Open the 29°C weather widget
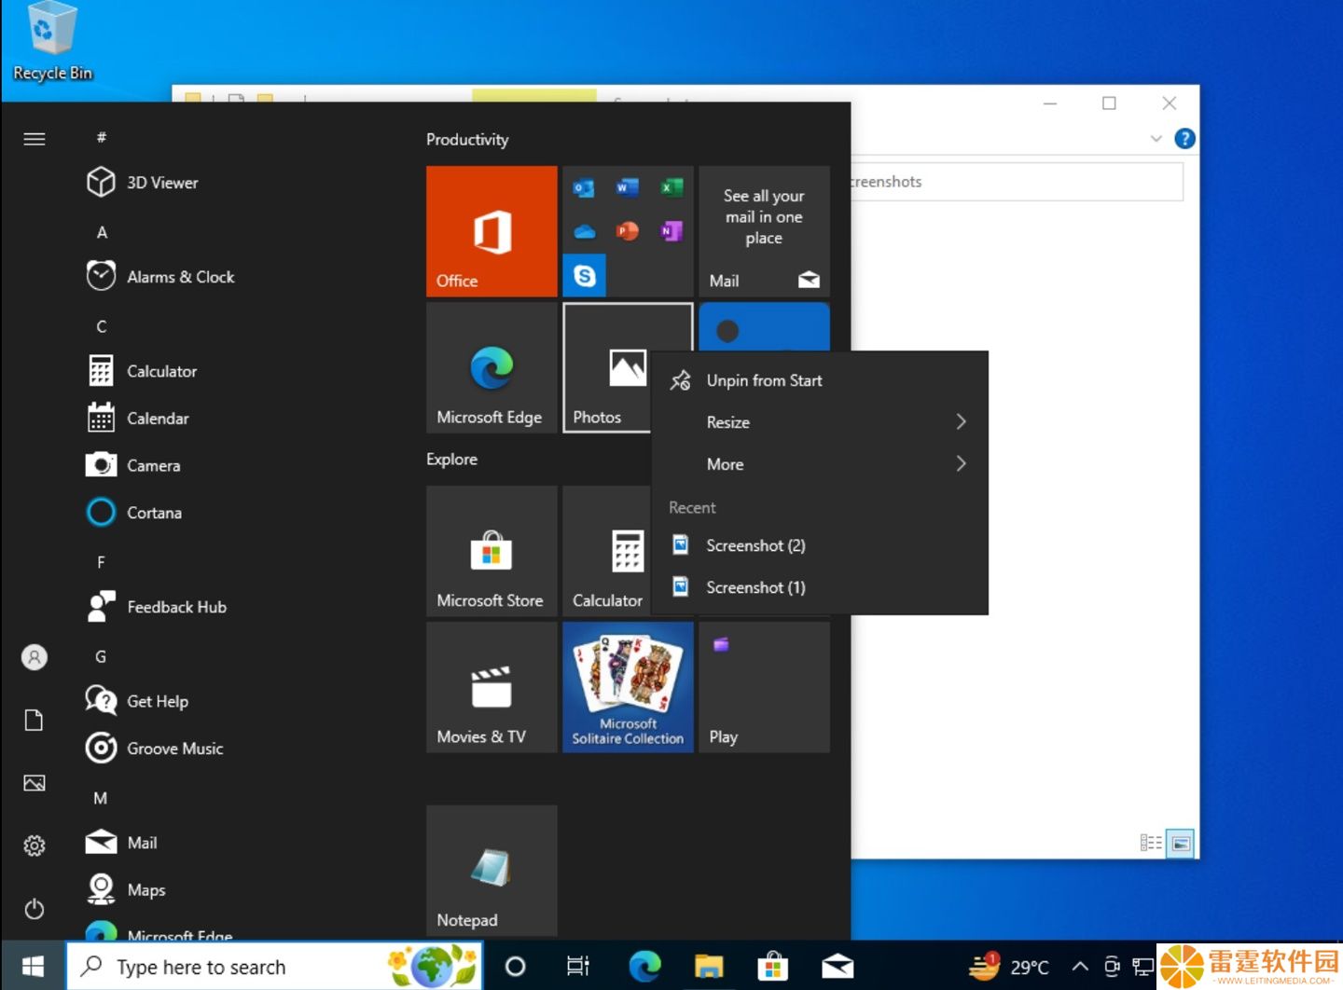This screenshot has width=1343, height=990. [1008, 967]
